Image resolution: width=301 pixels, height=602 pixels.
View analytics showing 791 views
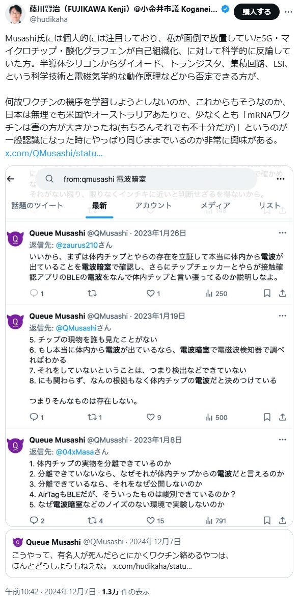pyautogui.click(x=216, y=521)
